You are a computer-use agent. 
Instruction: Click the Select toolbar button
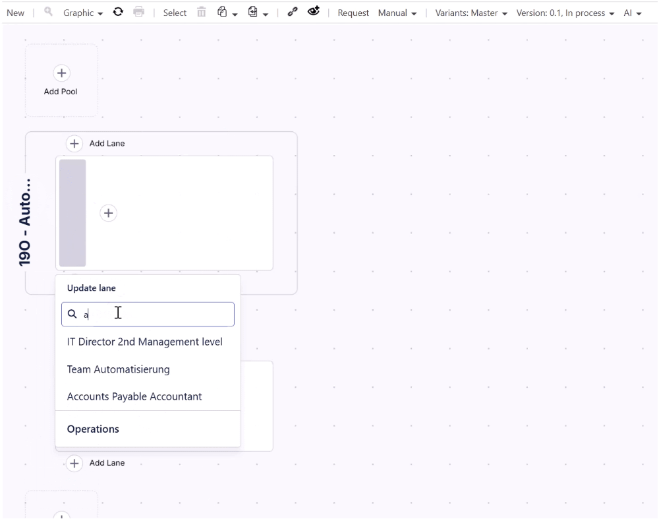175,13
